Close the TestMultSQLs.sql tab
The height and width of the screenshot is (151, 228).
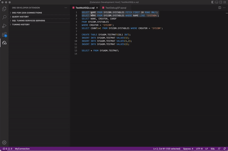[x=97, y=8]
